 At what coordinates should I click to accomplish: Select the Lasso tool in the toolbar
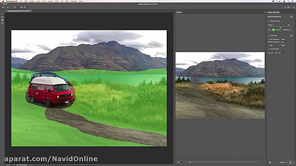click(2, 17)
